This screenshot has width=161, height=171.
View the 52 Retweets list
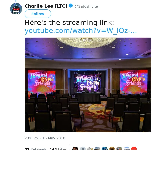coord(36,148)
